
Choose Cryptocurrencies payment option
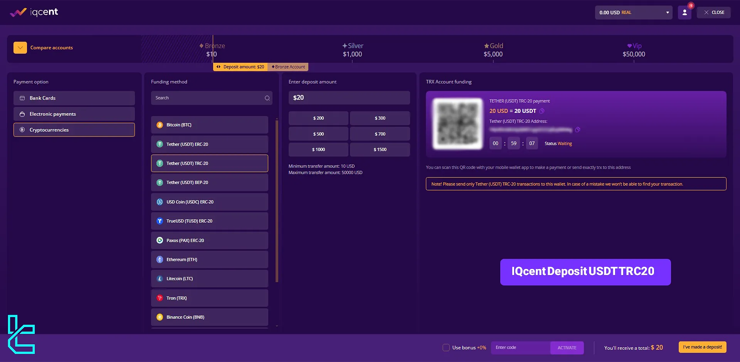(74, 130)
